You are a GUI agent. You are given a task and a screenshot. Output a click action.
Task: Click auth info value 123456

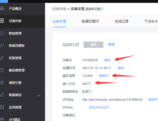87,76
